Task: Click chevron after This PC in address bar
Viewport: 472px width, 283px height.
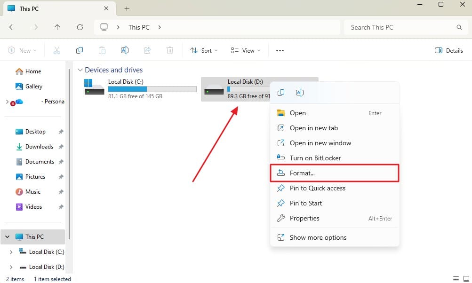Action: [x=160, y=27]
